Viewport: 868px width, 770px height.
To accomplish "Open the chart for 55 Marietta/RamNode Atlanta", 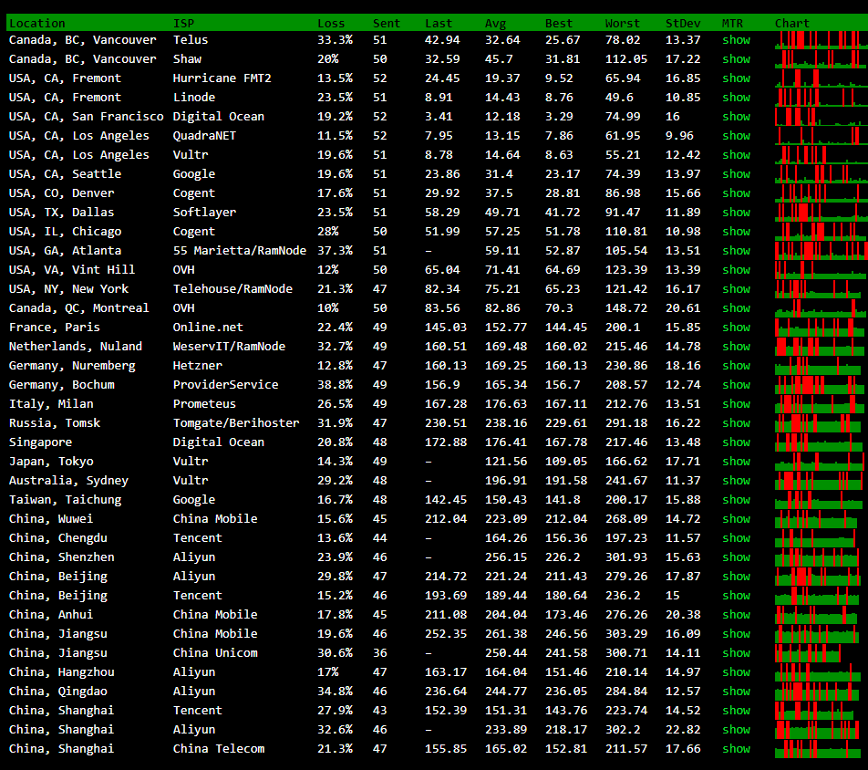I will 820,251.
